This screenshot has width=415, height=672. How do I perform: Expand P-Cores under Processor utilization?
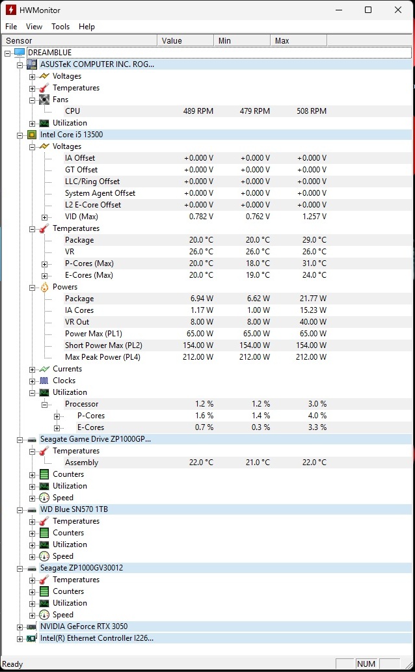pyautogui.click(x=57, y=416)
